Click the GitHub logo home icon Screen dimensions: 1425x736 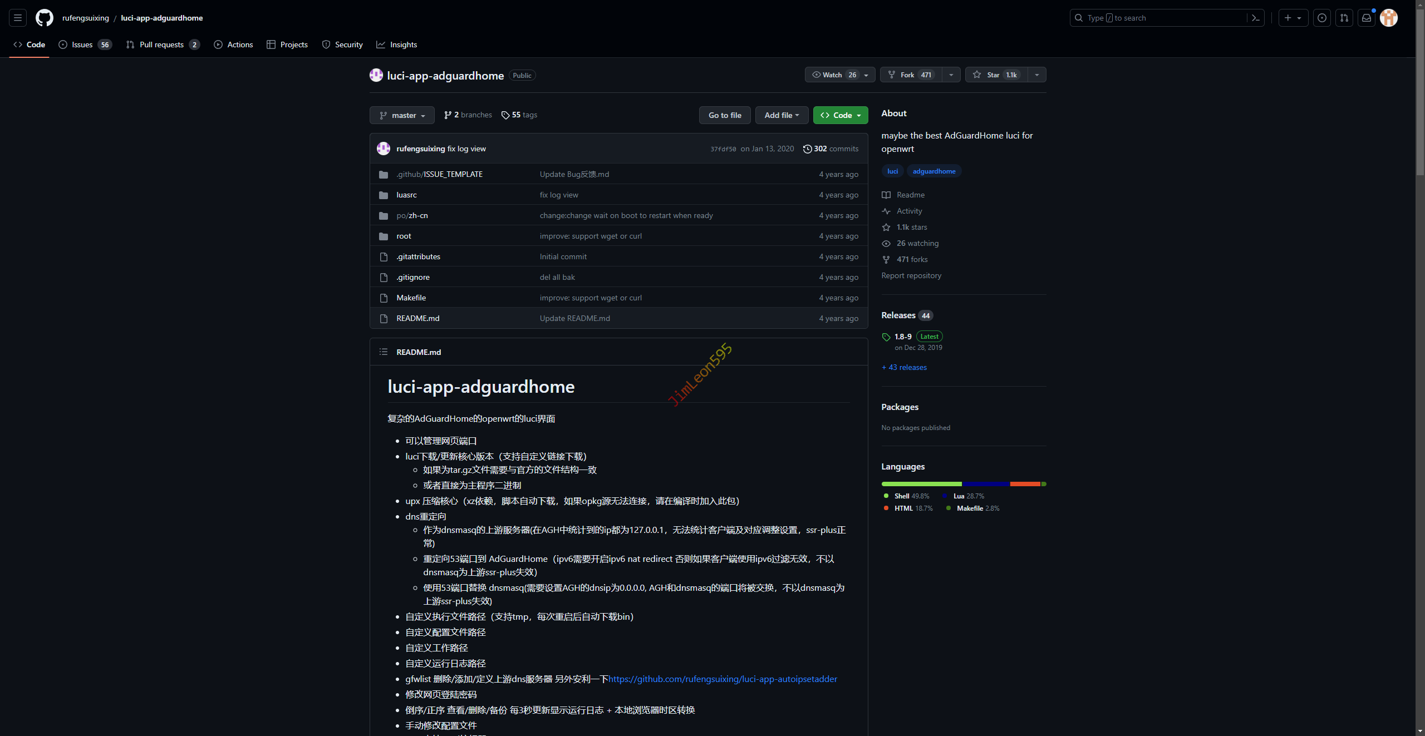click(x=45, y=18)
